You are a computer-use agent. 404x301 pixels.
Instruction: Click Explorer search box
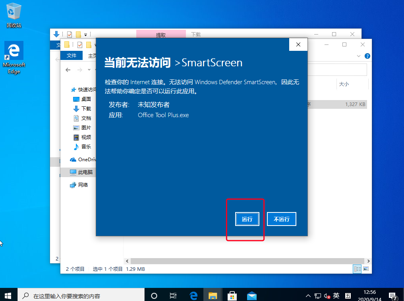[x=337, y=70]
